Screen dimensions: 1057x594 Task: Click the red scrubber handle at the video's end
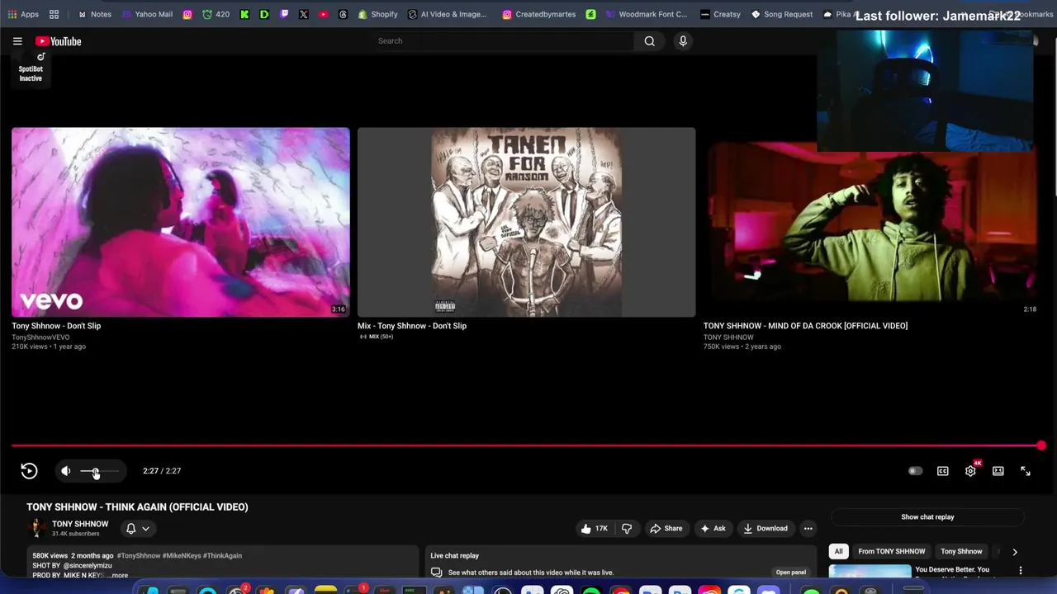click(x=1041, y=445)
